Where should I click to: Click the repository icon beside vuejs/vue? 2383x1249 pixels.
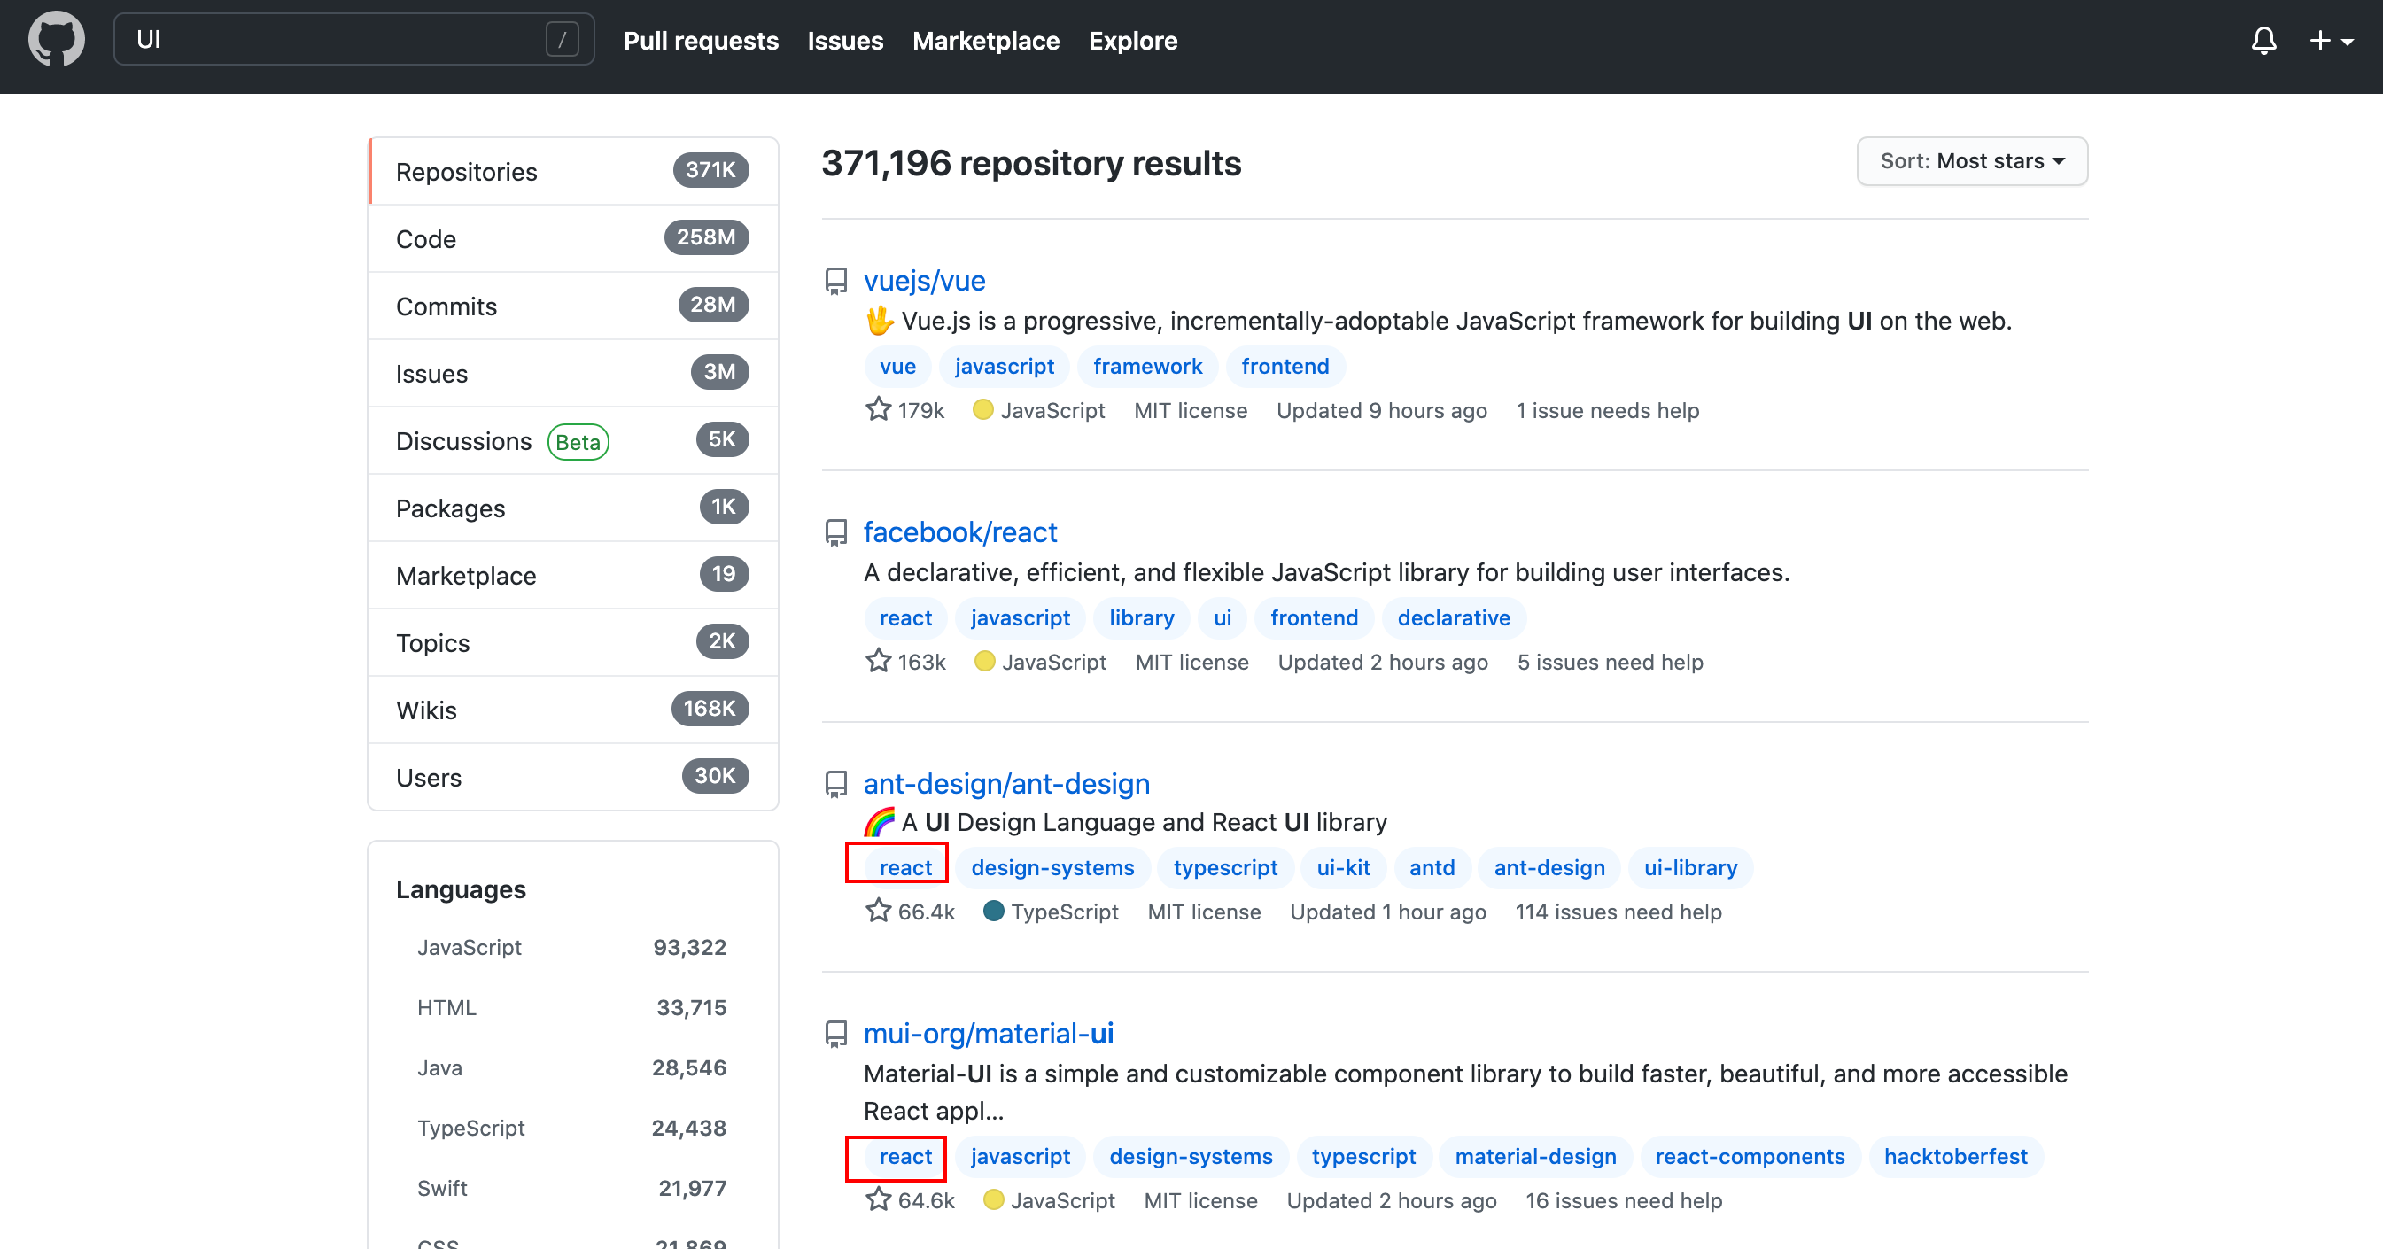click(835, 282)
